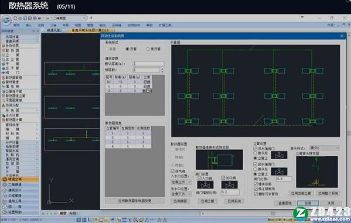Click the 阀门缩放比例 input field
The width and height of the screenshot is (351, 223).
pyautogui.click(x=230, y=192)
